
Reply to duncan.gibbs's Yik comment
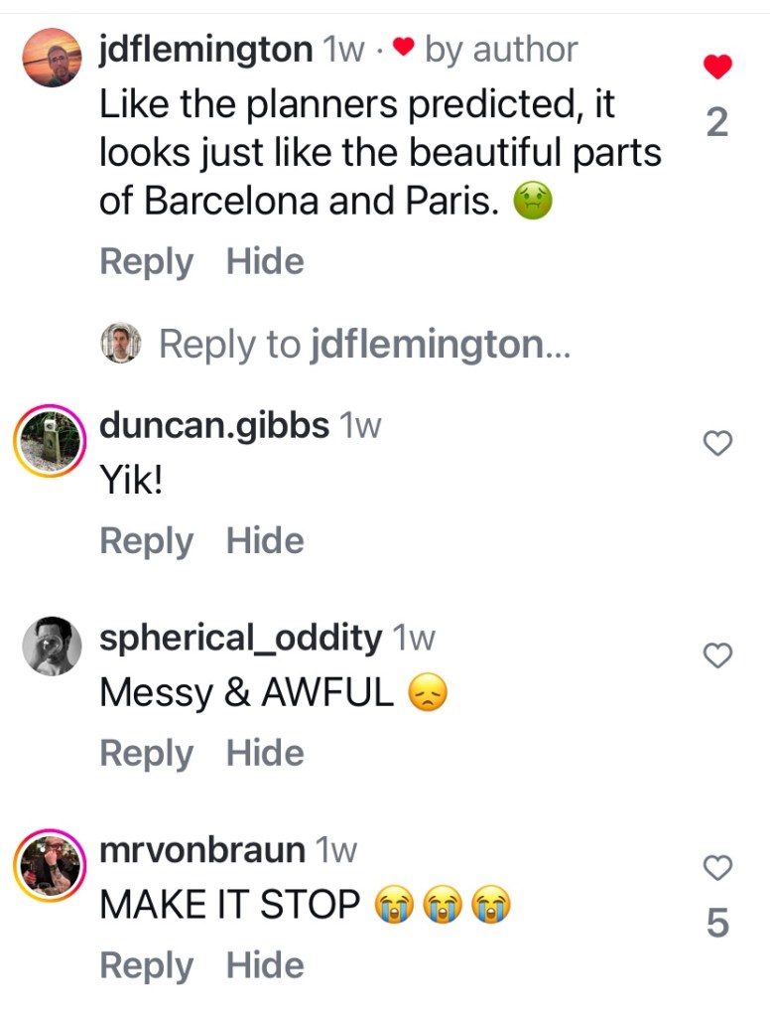(146, 541)
